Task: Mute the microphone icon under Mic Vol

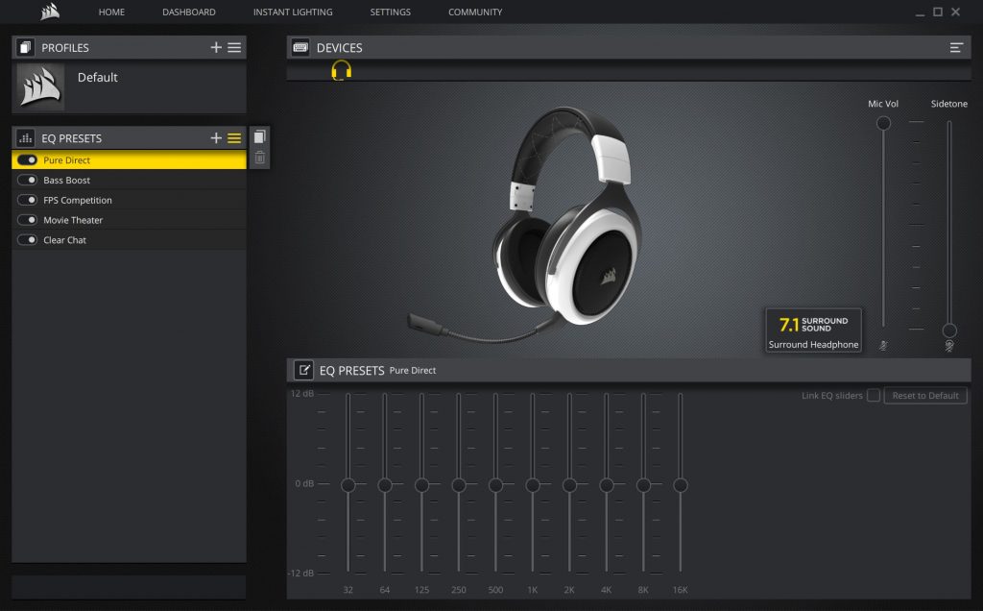Action: point(883,345)
